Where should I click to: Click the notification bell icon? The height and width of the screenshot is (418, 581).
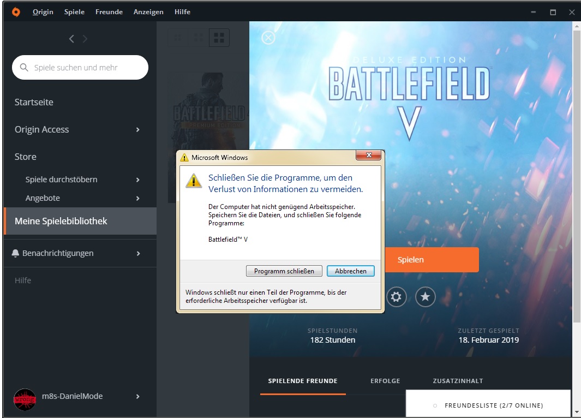15,253
